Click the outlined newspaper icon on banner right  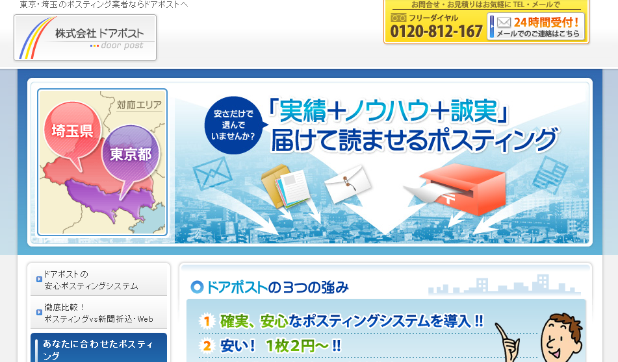point(550,175)
